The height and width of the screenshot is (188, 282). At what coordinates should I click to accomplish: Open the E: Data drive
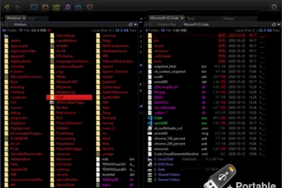tap(159, 169)
